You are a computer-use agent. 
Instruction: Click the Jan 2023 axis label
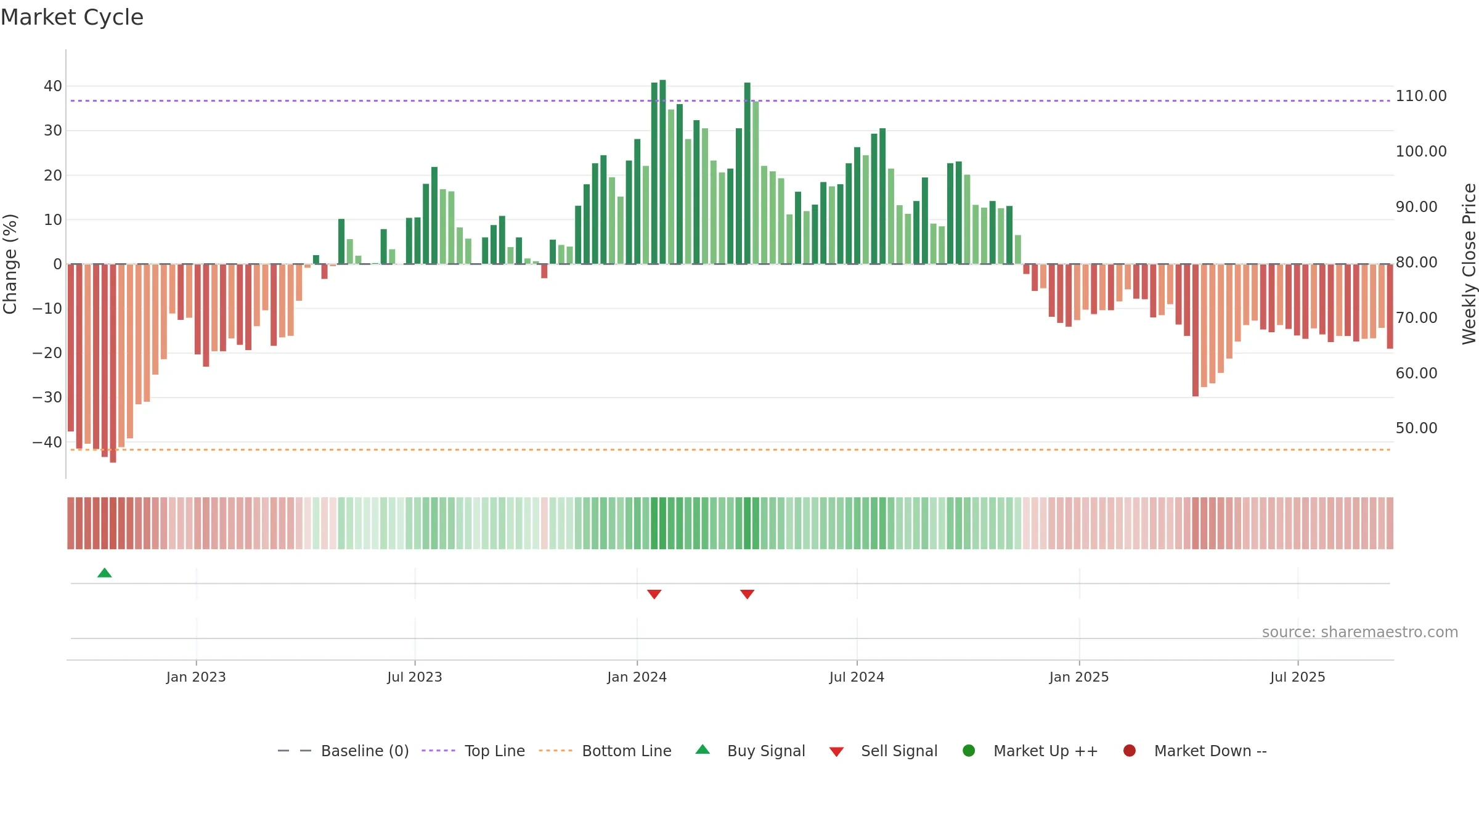point(196,677)
